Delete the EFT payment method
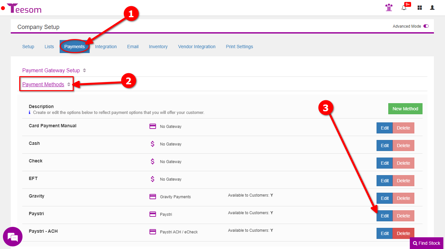 (x=403, y=181)
